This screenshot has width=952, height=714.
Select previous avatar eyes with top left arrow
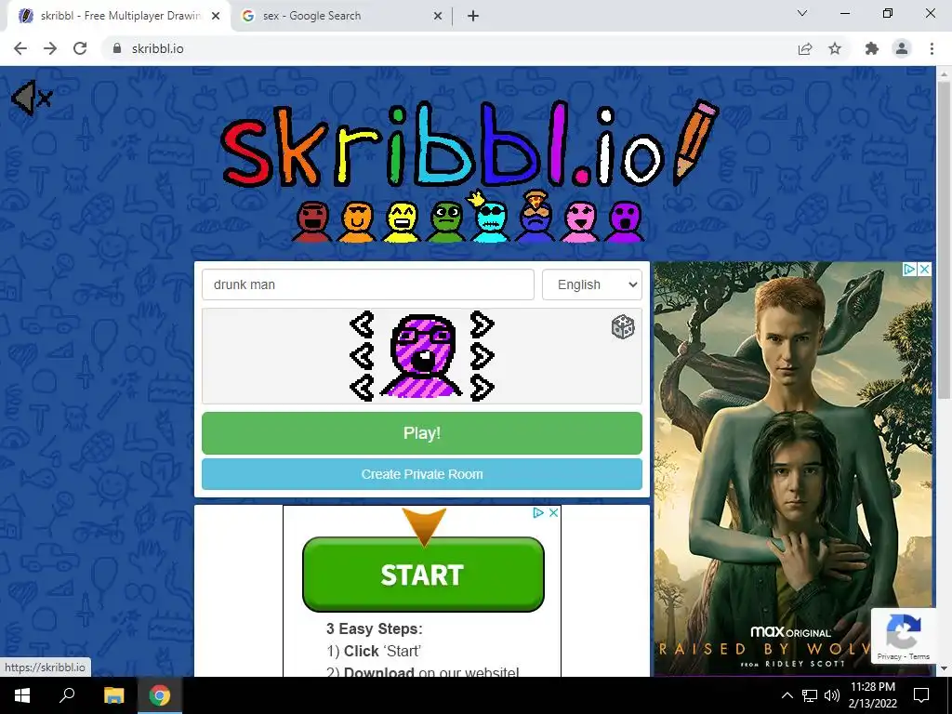pyautogui.click(x=363, y=324)
